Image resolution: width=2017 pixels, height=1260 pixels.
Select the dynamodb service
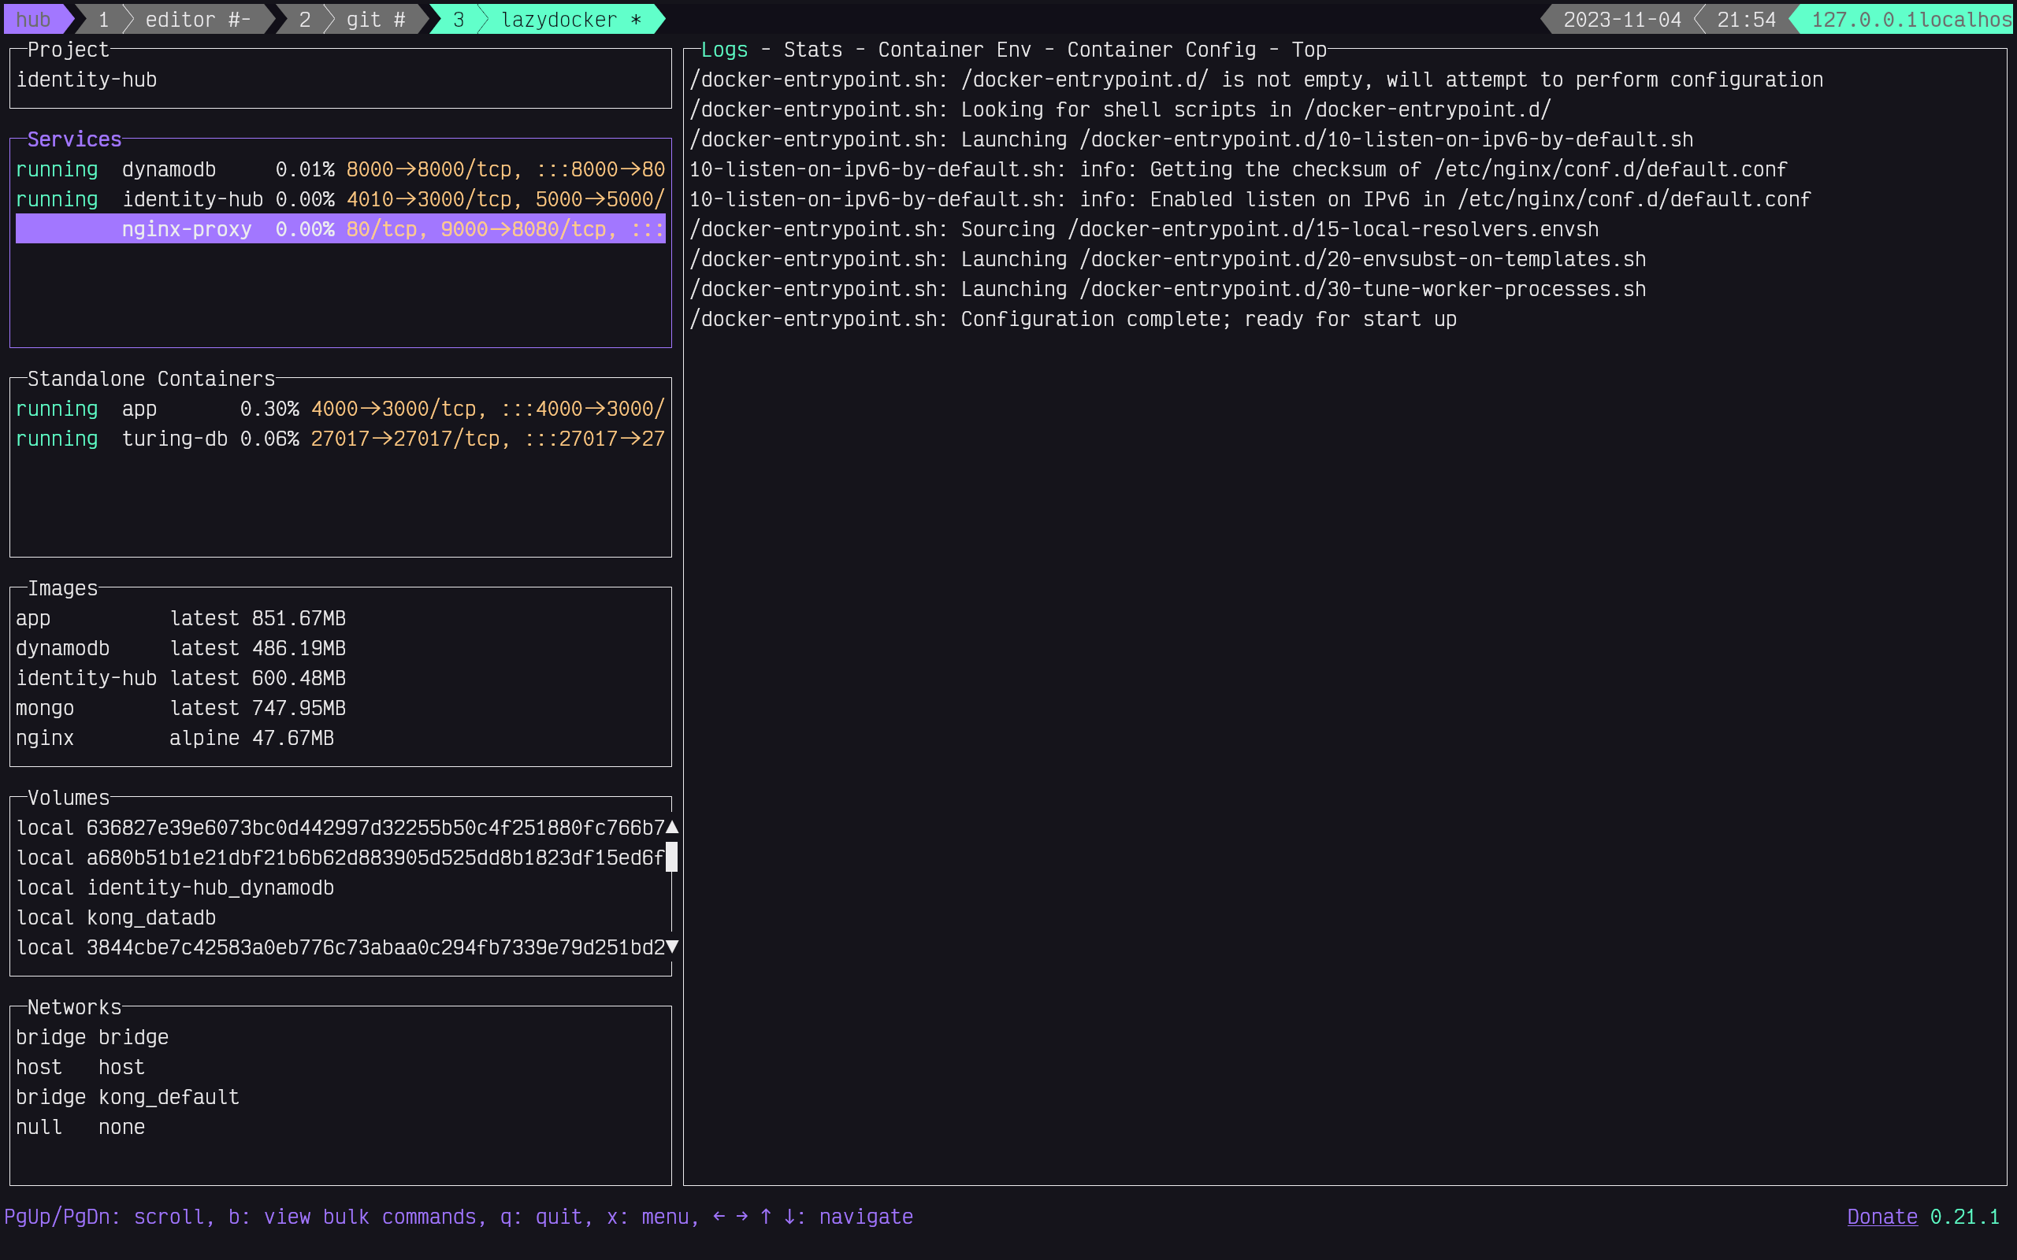click(169, 169)
